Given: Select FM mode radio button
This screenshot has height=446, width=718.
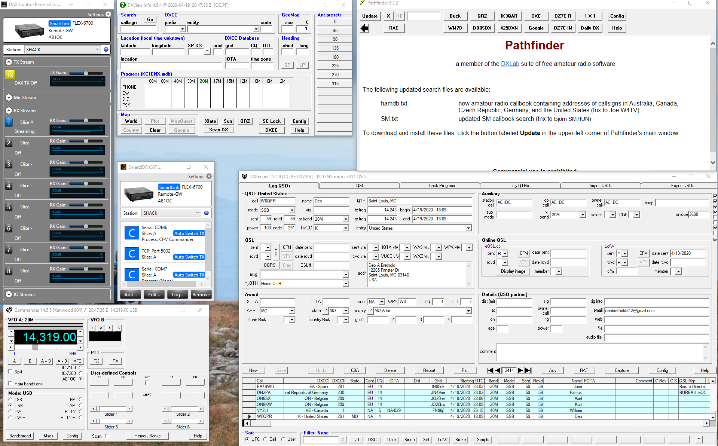Looking at the screenshot, I should (80, 400).
